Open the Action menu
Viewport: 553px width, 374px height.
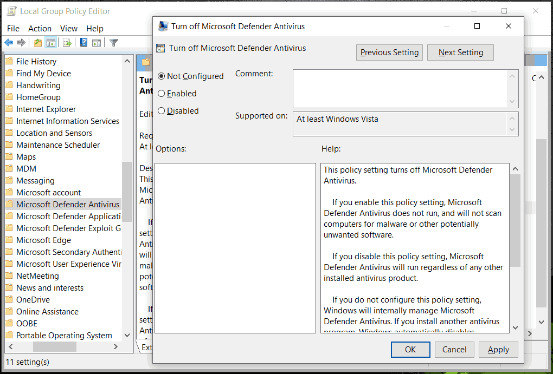click(40, 29)
